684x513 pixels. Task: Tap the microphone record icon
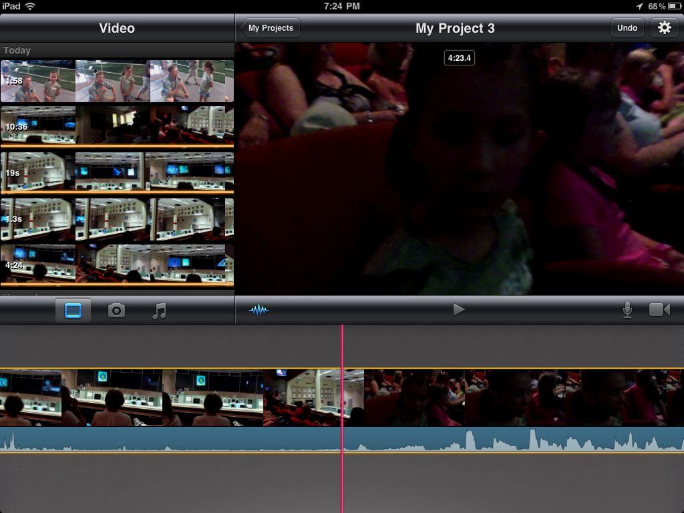(627, 310)
